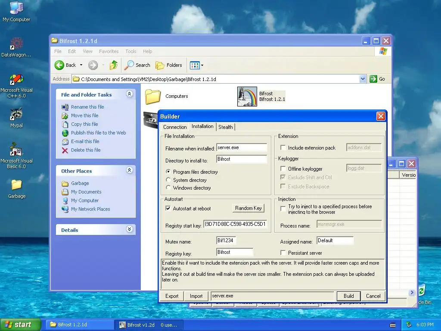The image size is (441, 331).
Task: Click Delete this file task
Action: click(86, 150)
